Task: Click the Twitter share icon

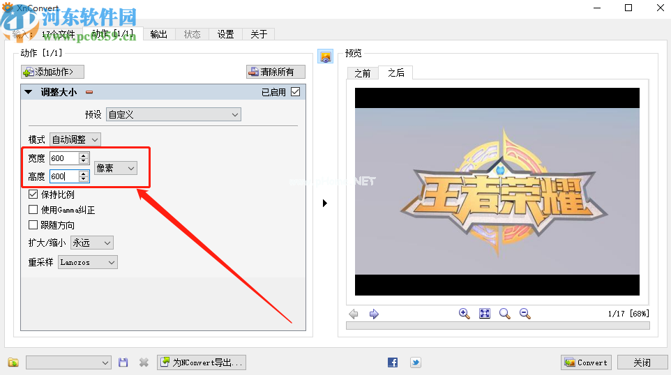Action: (x=415, y=362)
